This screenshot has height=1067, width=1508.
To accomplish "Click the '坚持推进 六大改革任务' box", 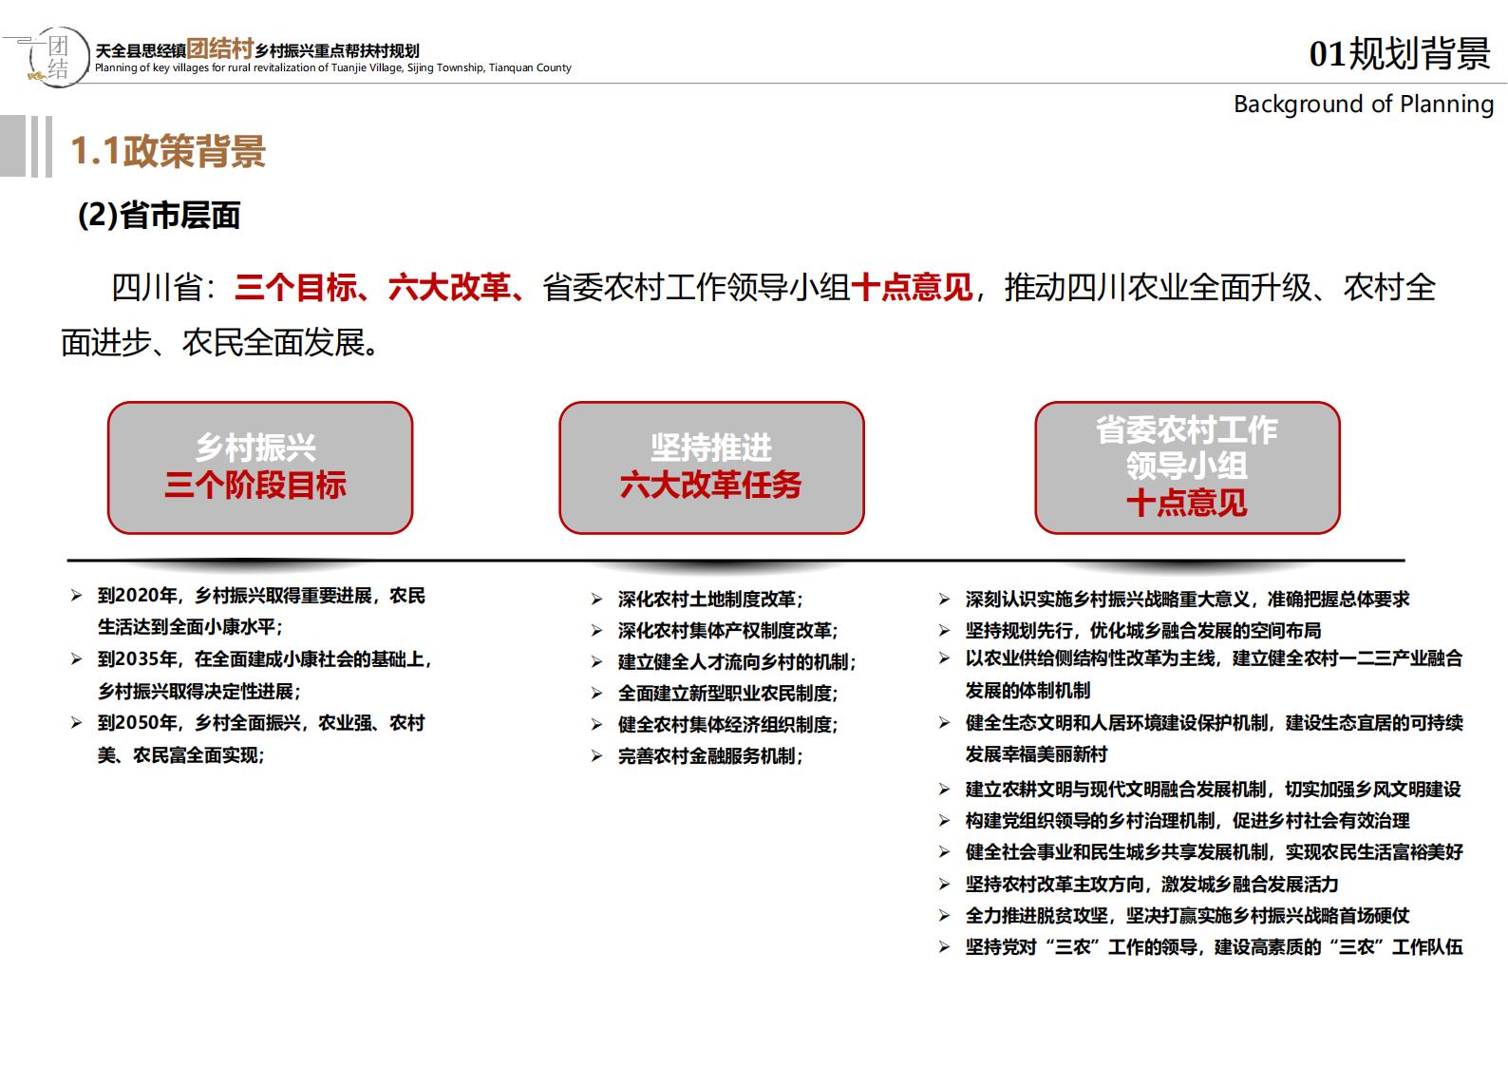I will coord(711,467).
